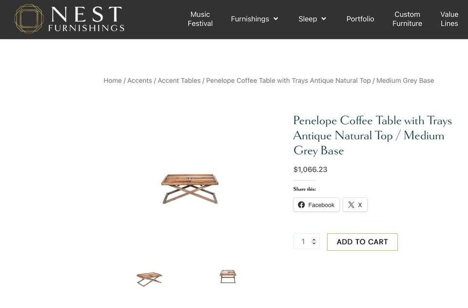Click the Sleep menu label
The width and height of the screenshot is (468, 308).
[x=308, y=19]
